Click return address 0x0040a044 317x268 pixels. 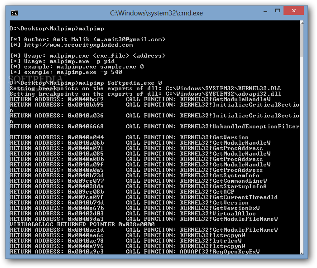point(86,137)
